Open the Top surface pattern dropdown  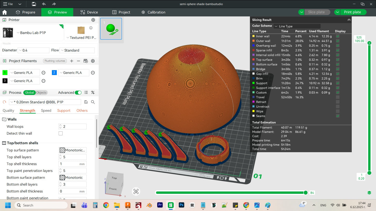pos(72,150)
